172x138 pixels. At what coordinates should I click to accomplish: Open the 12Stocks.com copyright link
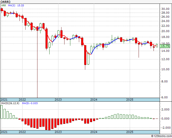[x=161, y=136]
